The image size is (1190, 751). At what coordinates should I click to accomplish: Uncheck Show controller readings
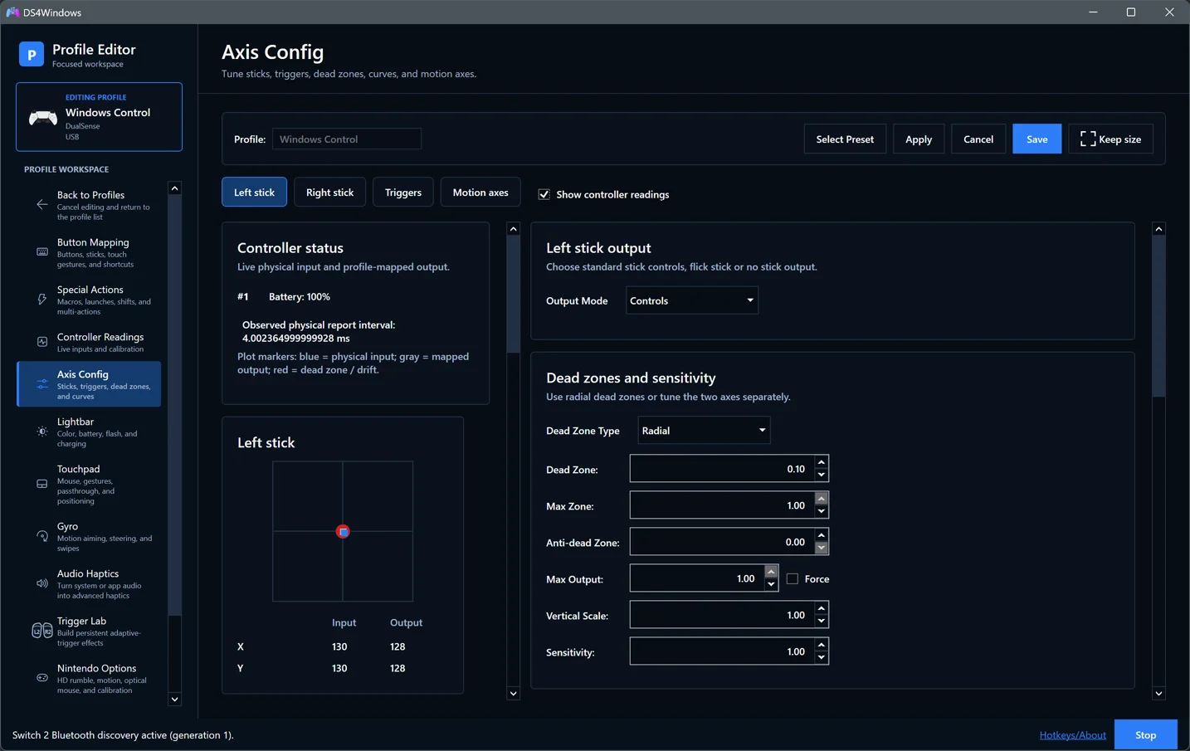click(x=544, y=194)
